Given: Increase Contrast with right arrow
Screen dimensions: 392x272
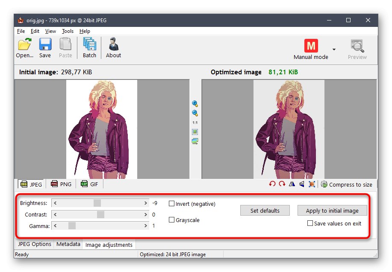Looking at the screenshot, I should pos(145,214).
